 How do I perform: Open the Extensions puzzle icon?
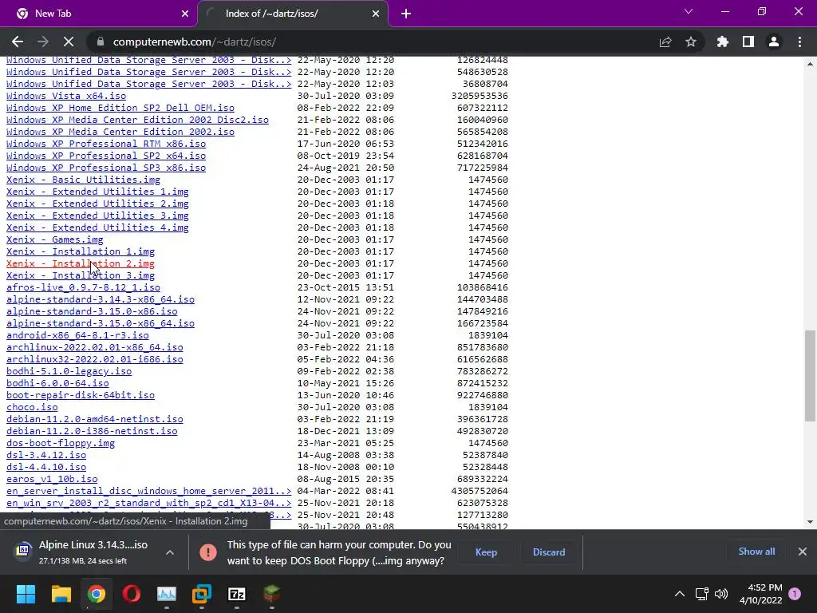tap(722, 42)
